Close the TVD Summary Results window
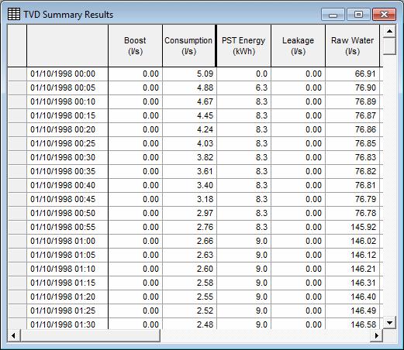This screenshot has width=404, height=350. pos(384,15)
